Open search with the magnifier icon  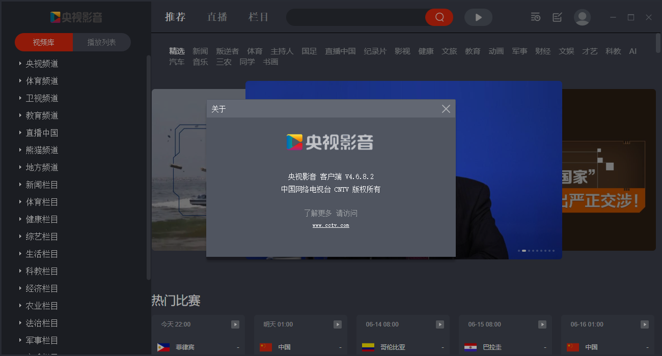pyautogui.click(x=439, y=17)
